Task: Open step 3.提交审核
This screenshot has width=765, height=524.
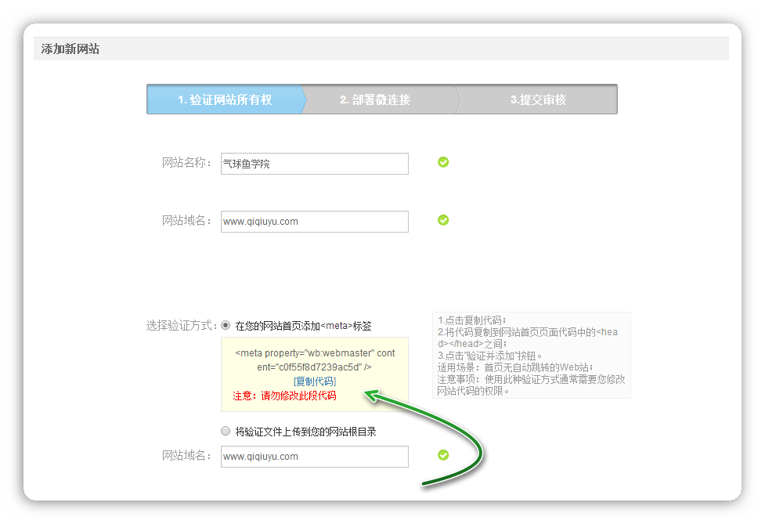Action: (x=538, y=99)
